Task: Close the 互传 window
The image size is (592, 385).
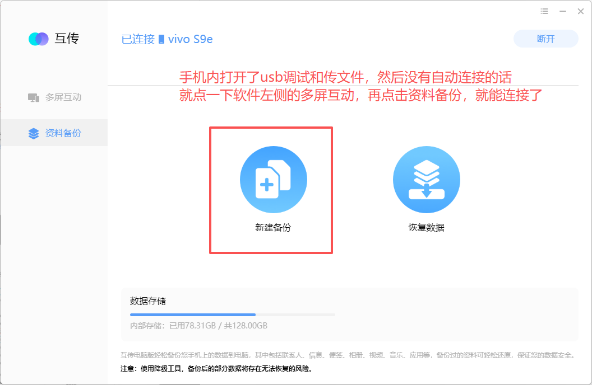Action: coord(581,11)
